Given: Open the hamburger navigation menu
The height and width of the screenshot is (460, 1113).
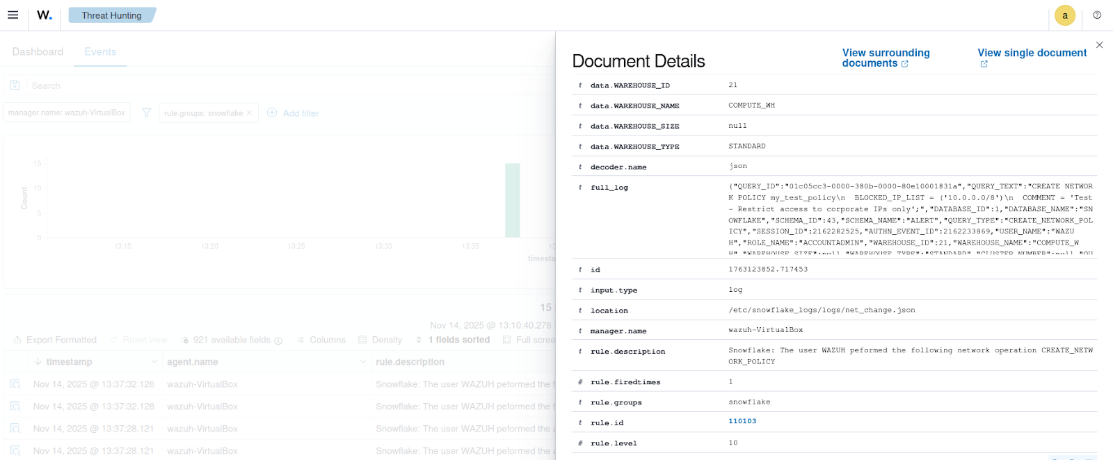Looking at the screenshot, I should [x=13, y=15].
